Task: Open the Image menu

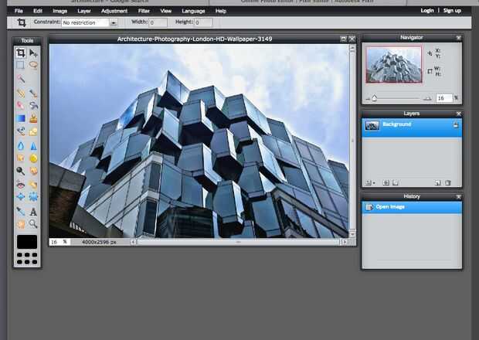Action: (x=60, y=11)
